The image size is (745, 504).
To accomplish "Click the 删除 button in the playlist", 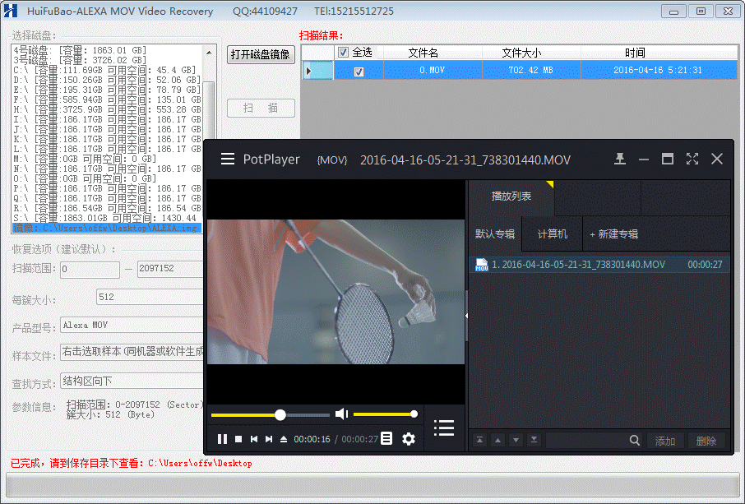I will tap(706, 441).
